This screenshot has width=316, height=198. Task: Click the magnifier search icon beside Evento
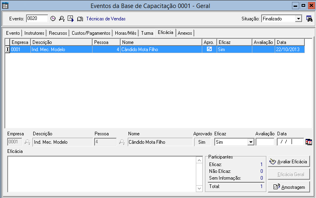pyautogui.click(x=62, y=19)
